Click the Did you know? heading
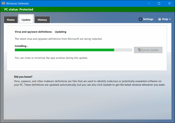 coord(23,77)
